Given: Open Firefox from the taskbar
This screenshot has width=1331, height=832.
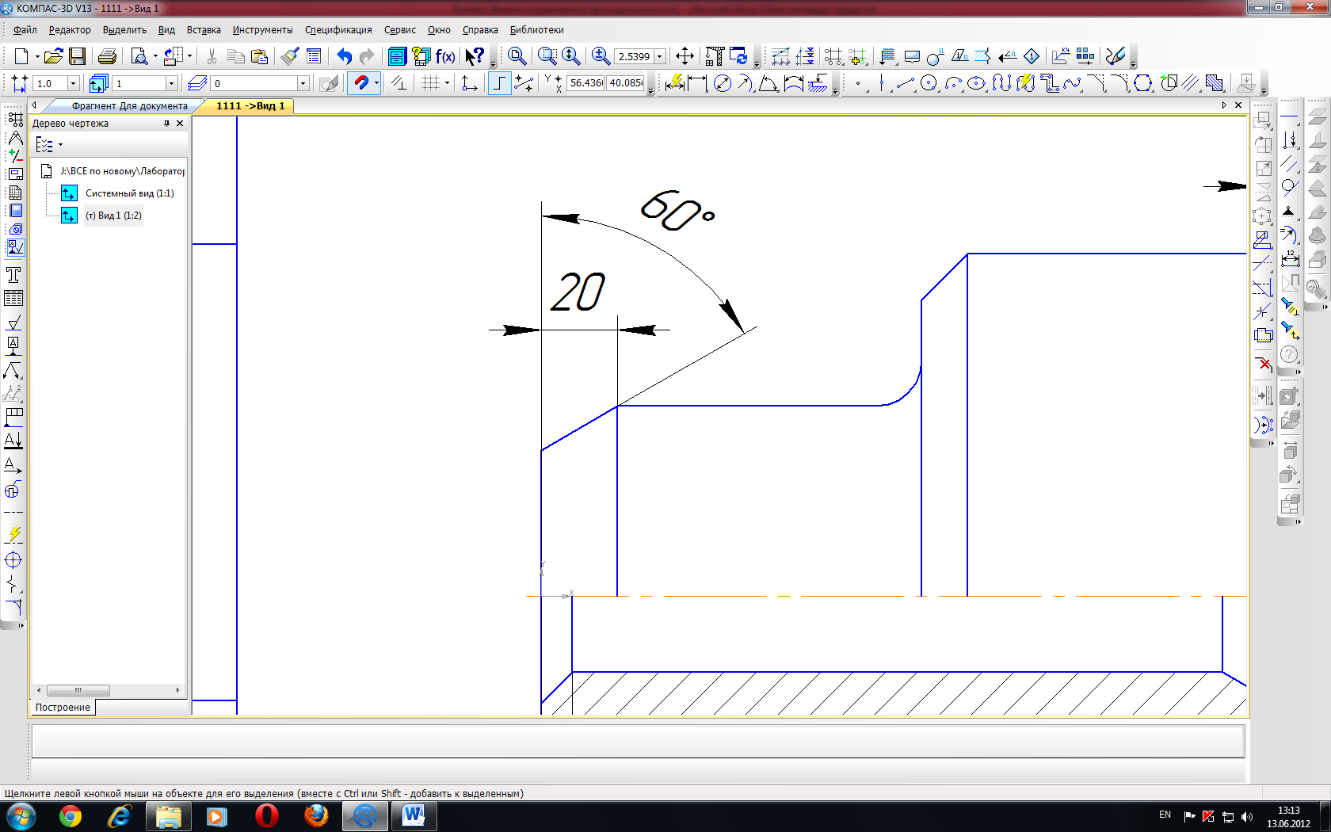Looking at the screenshot, I should pos(317,815).
